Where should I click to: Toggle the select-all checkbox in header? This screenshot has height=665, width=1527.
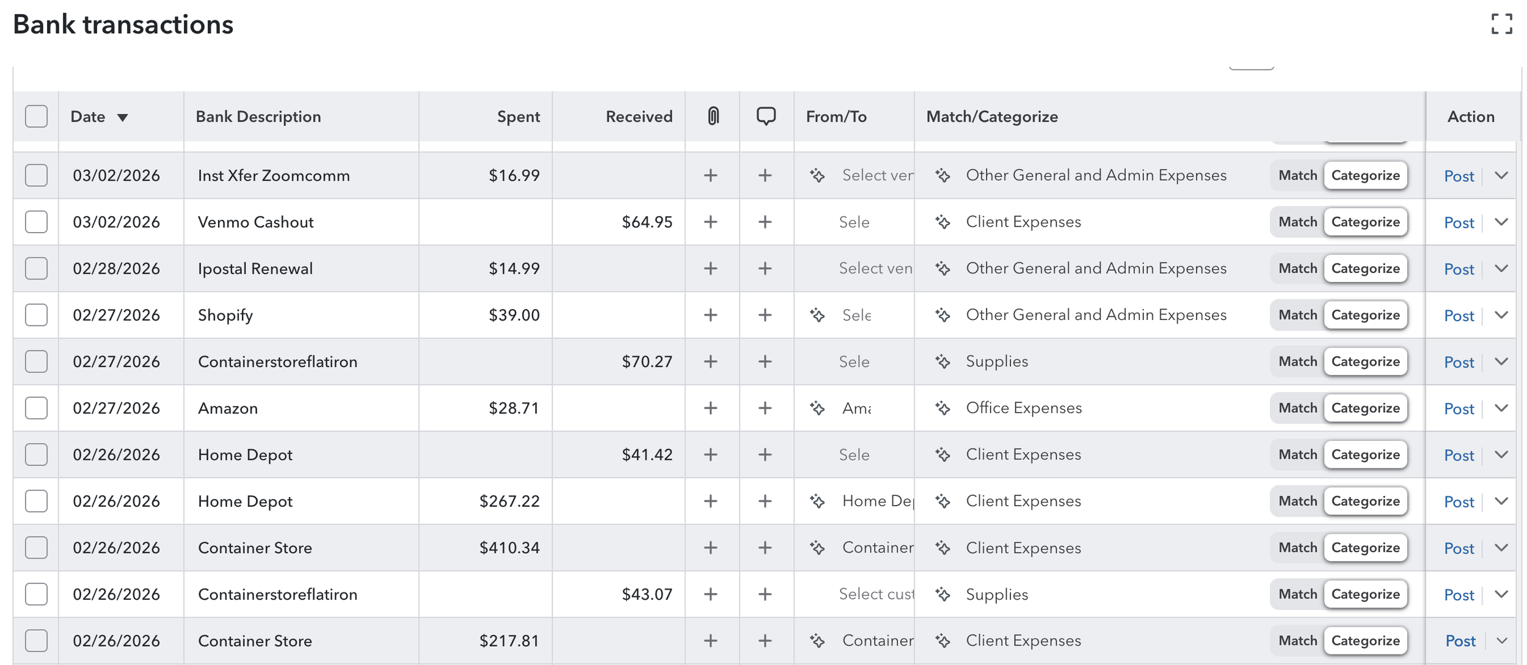pos(36,116)
